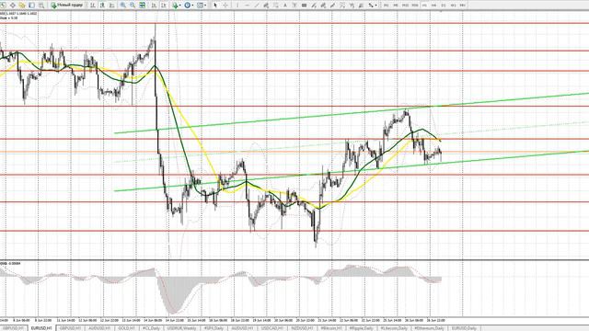Pick the vertical line drawing tool
Screen dimensions: 589x331
(x=237, y=6)
